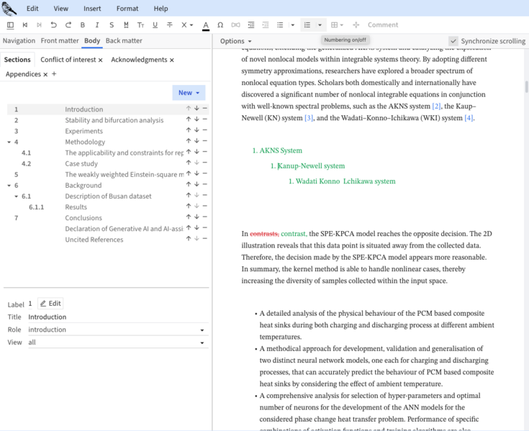Apply underline formatting
The image size is (529, 431).
point(155,25)
